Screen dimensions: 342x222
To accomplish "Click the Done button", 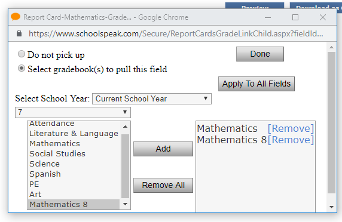I will pos(260,54).
